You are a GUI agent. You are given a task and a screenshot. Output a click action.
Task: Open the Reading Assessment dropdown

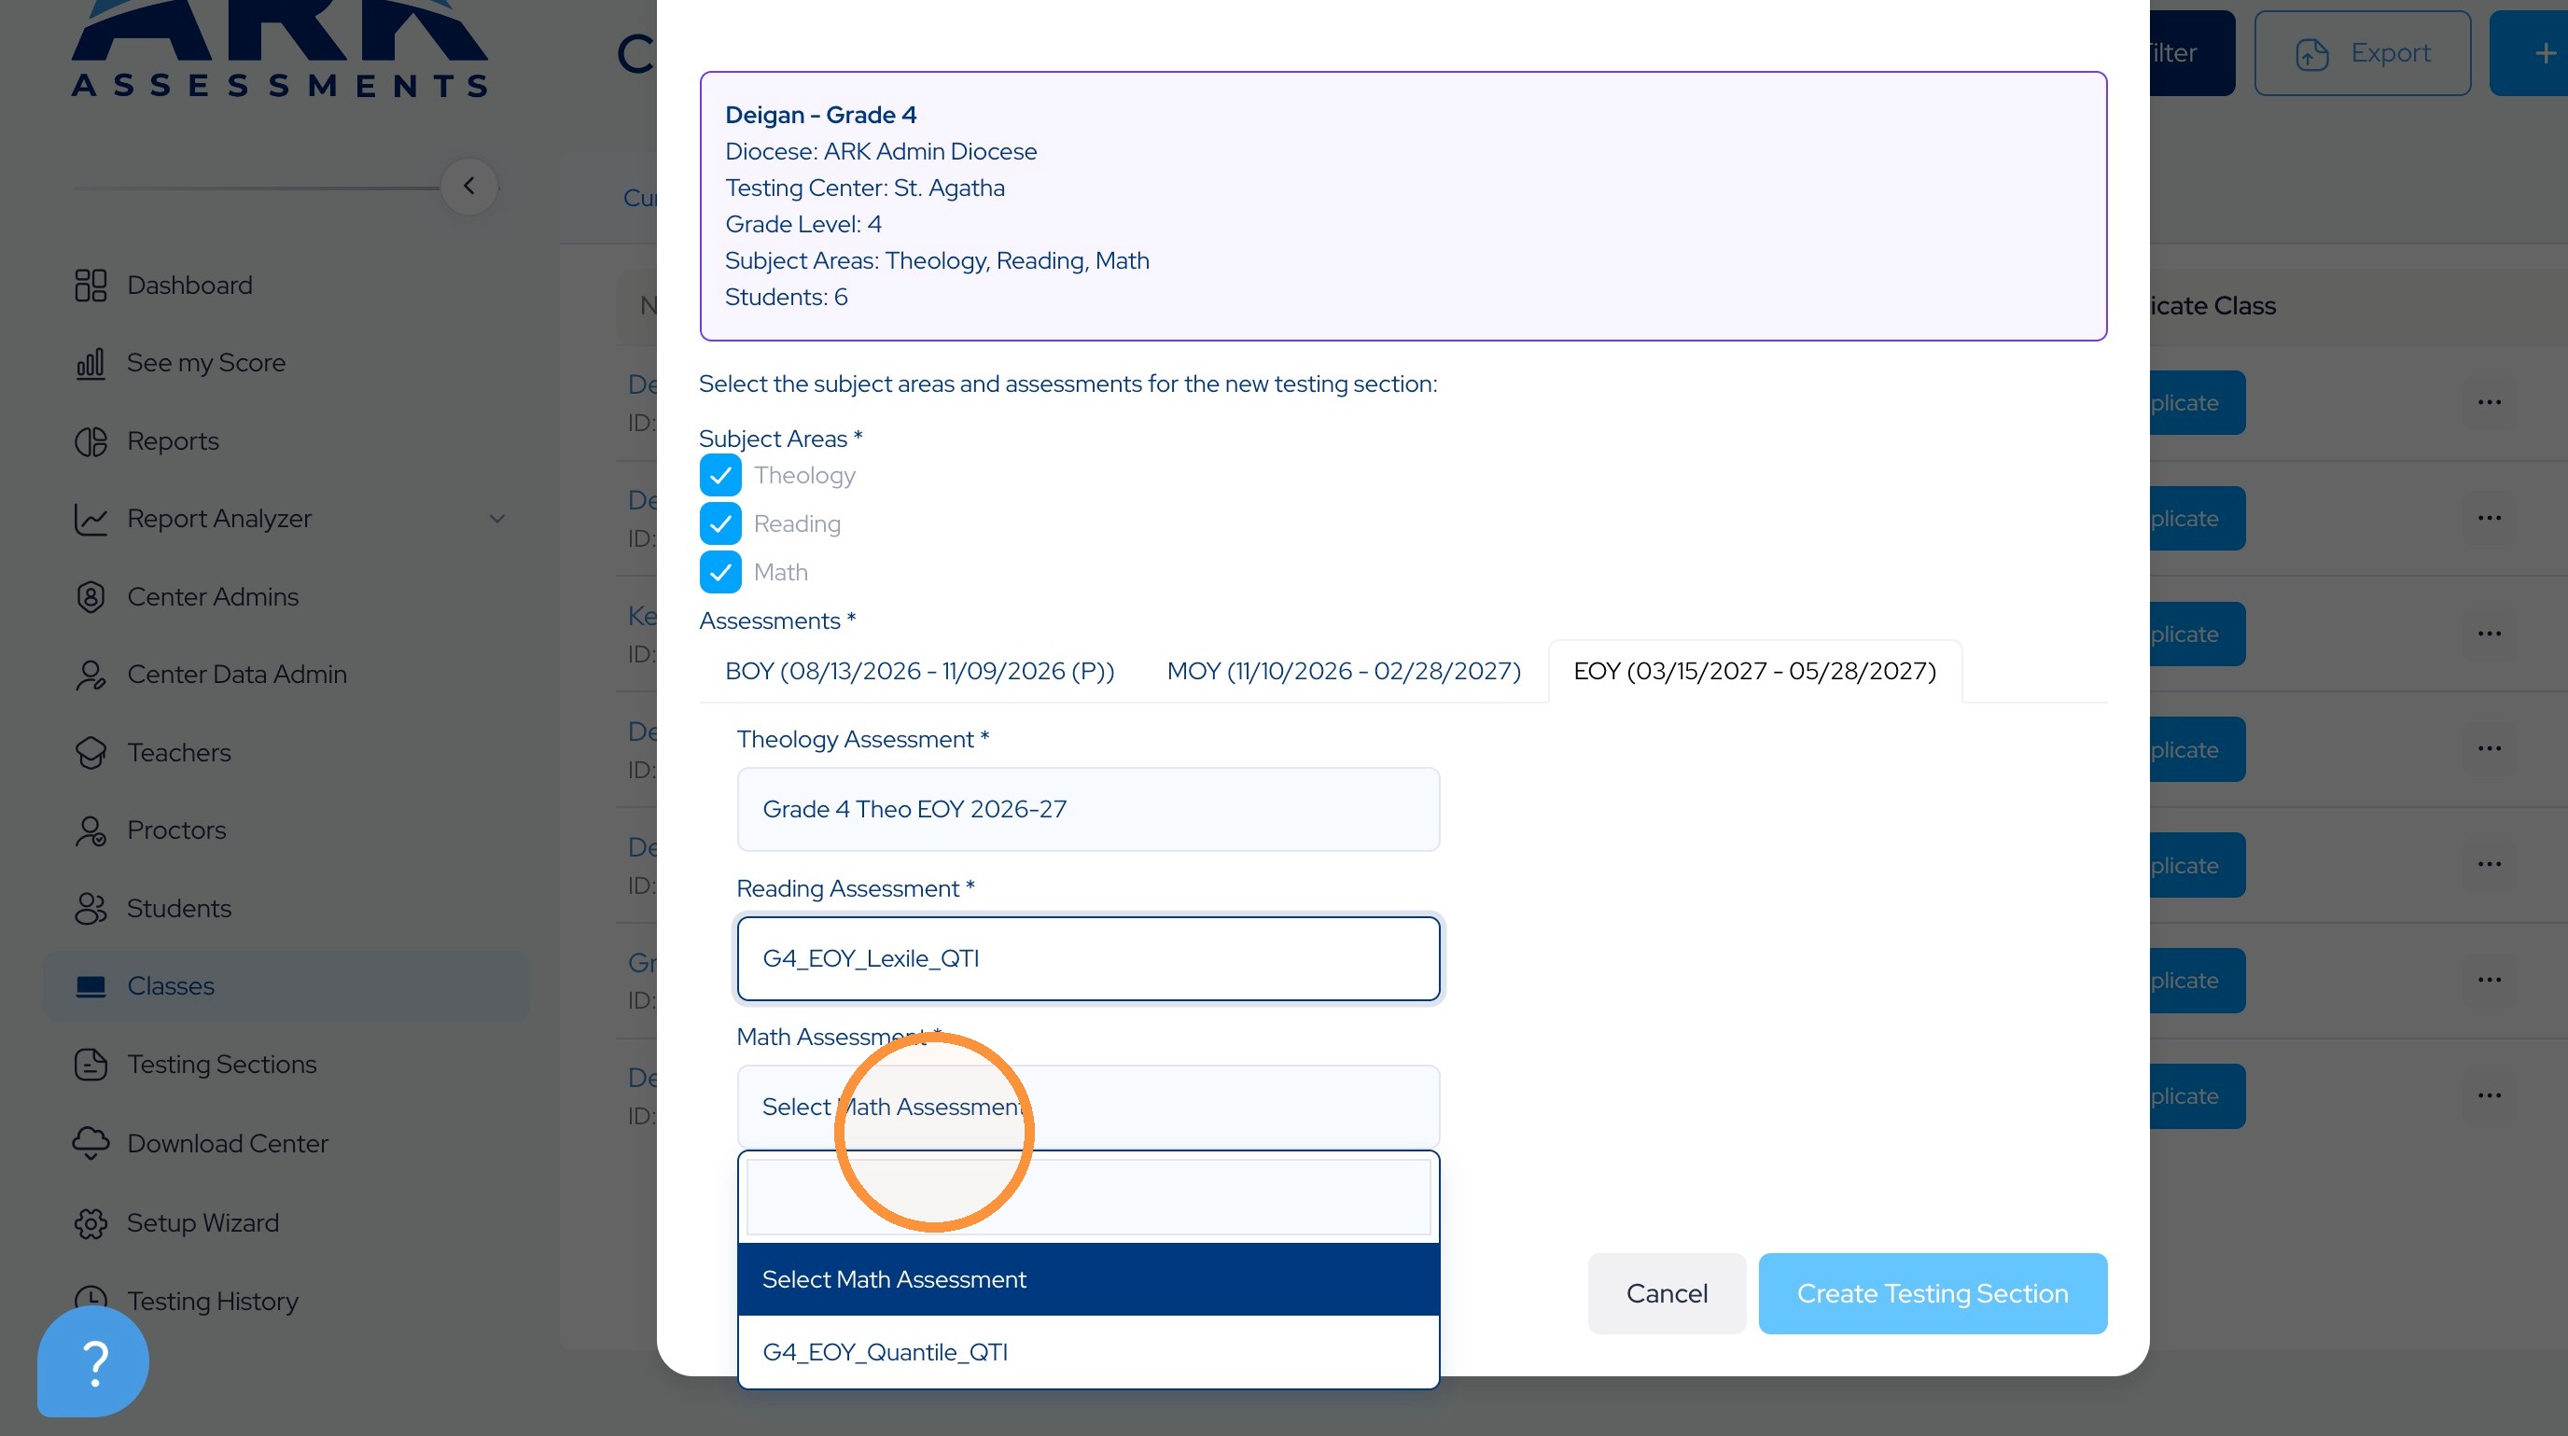1088,958
